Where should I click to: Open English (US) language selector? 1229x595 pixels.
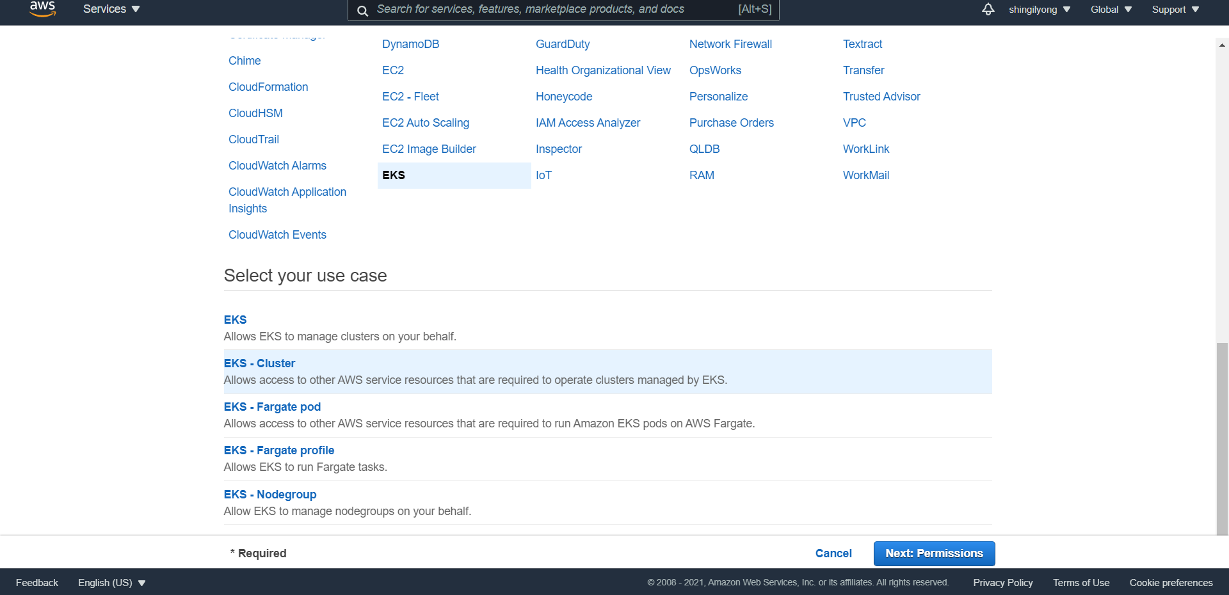tap(112, 583)
